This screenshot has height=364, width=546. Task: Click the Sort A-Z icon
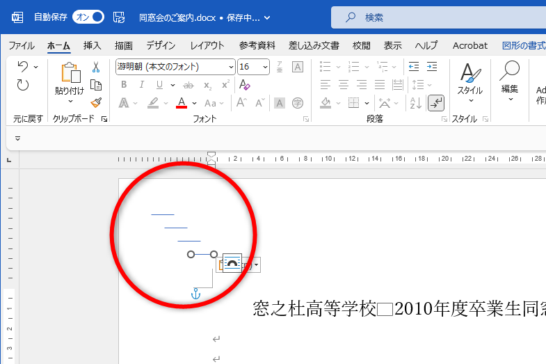click(416, 103)
